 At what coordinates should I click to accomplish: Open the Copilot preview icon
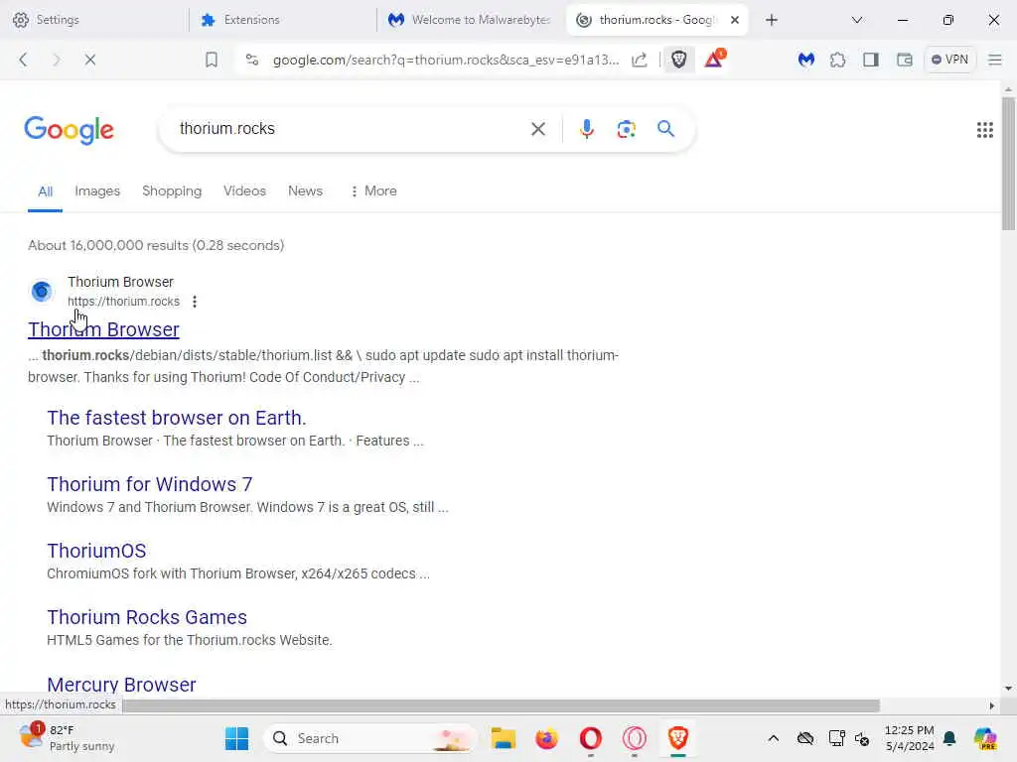[985, 738]
